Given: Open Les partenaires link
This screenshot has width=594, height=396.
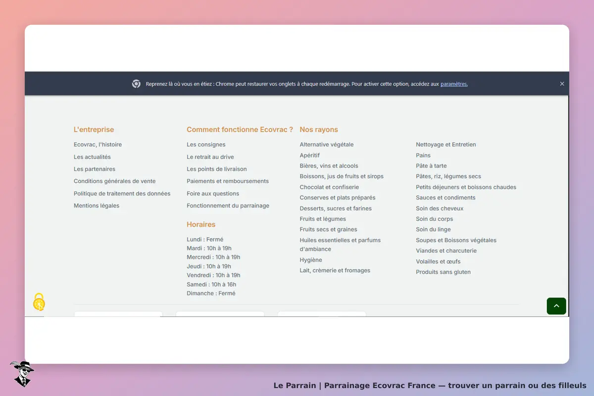Looking at the screenshot, I should [95, 169].
